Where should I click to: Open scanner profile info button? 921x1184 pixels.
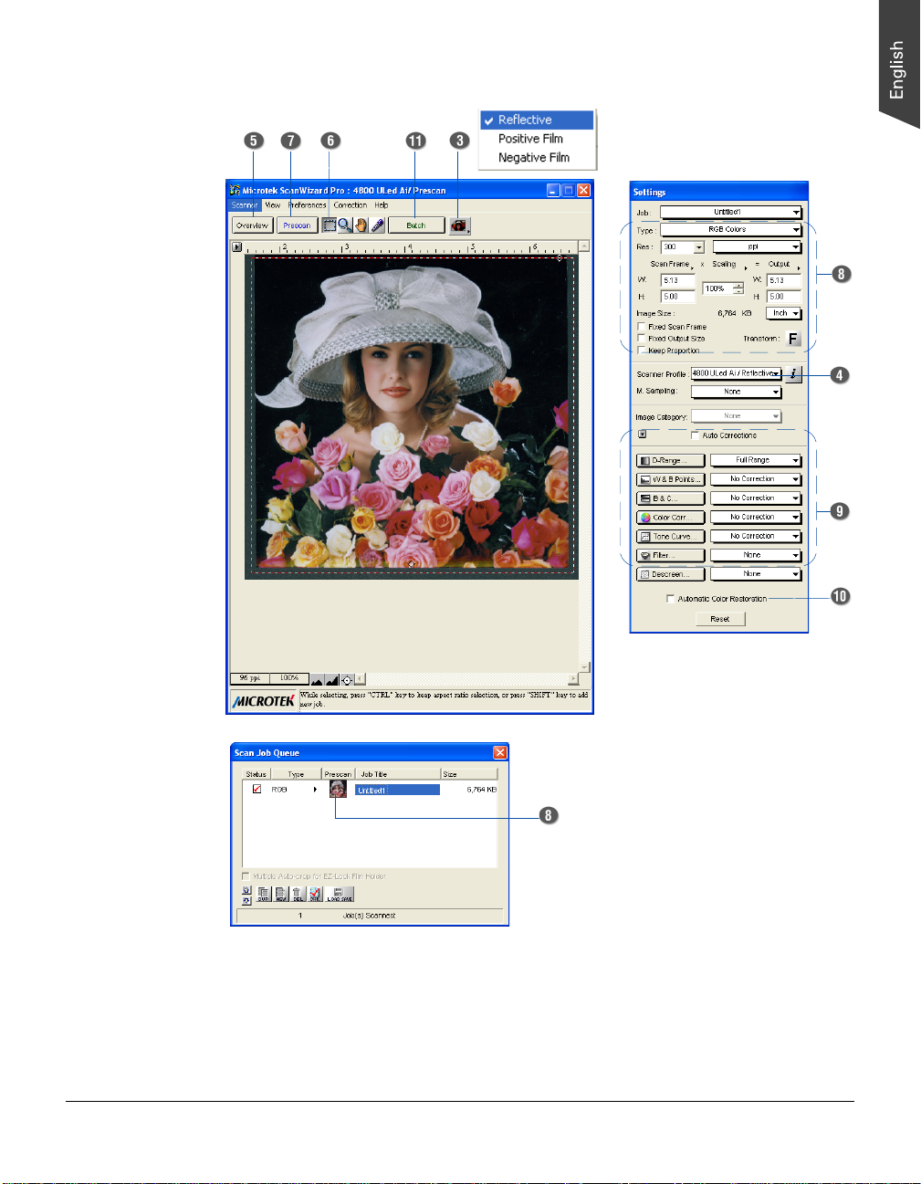point(794,373)
